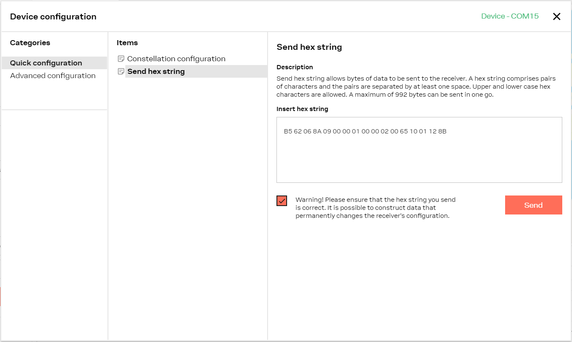Click the description paragraph about 992 bytes
Image resolution: width=572 pixels, height=342 pixels.
pos(416,87)
